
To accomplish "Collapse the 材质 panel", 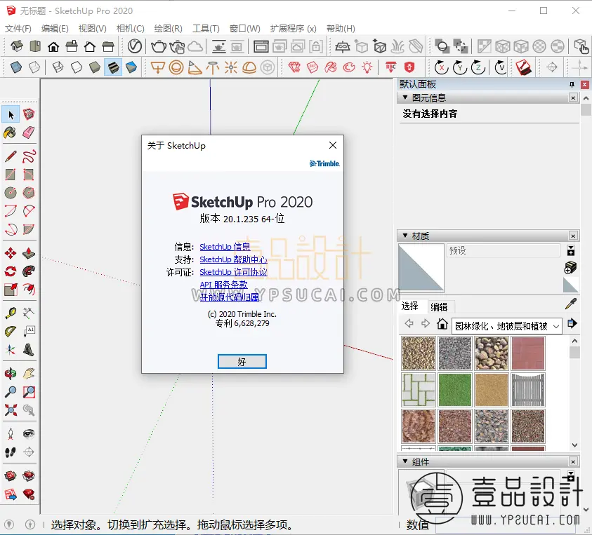I will (x=405, y=236).
